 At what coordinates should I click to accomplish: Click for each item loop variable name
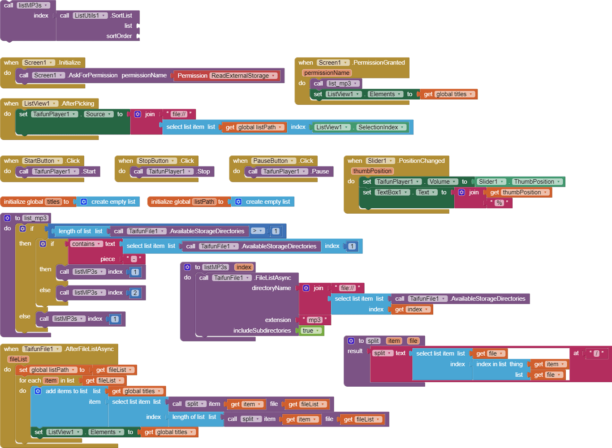click(51, 381)
